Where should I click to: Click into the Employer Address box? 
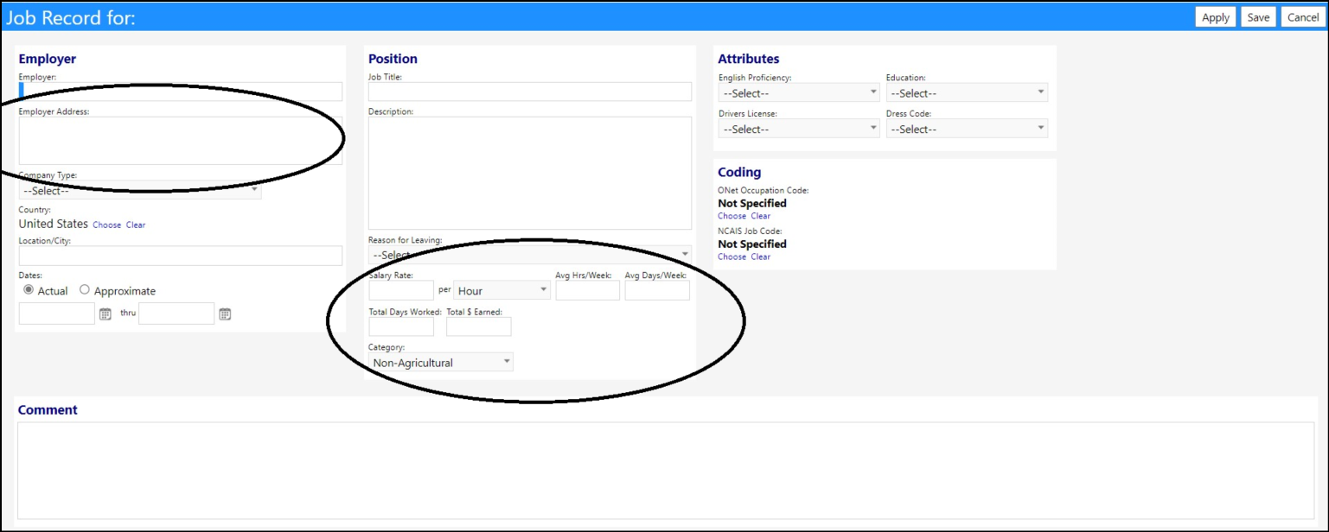tap(181, 141)
